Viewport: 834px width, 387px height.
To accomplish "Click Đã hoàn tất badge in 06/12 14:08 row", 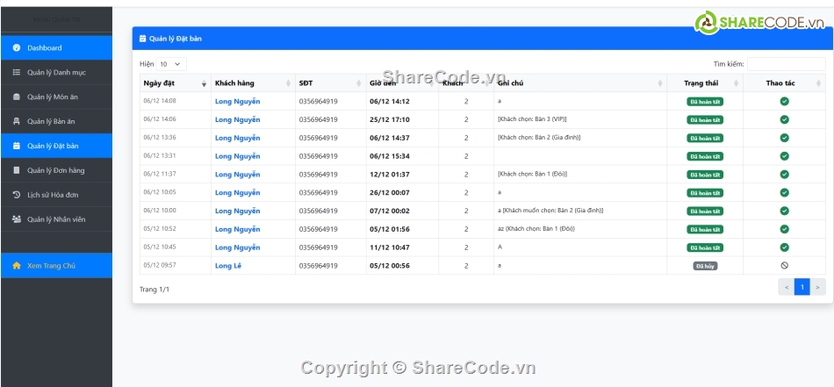I will coord(705,102).
